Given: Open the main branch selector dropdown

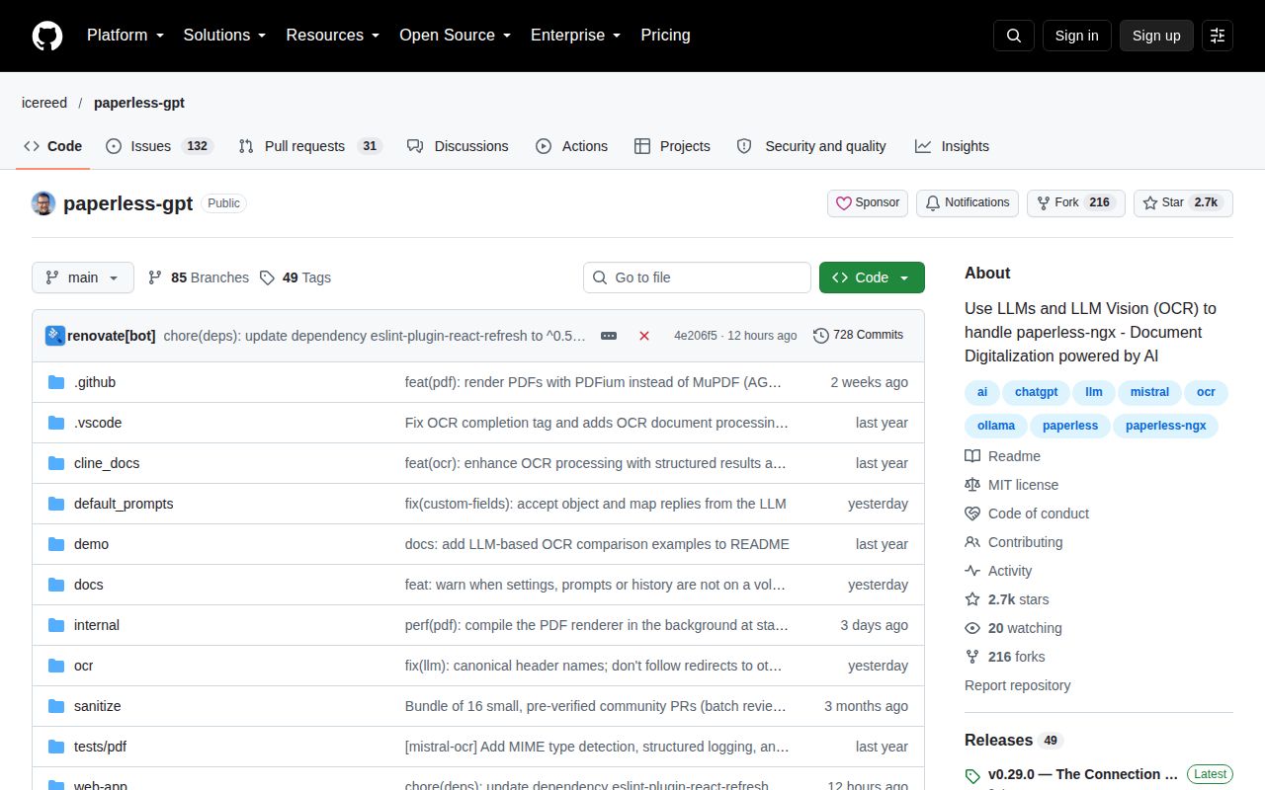Looking at the screenshot, I should click(x=82, y=277).
